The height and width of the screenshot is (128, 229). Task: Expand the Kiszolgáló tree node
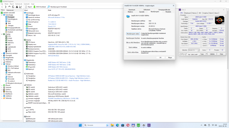point(2,55)
